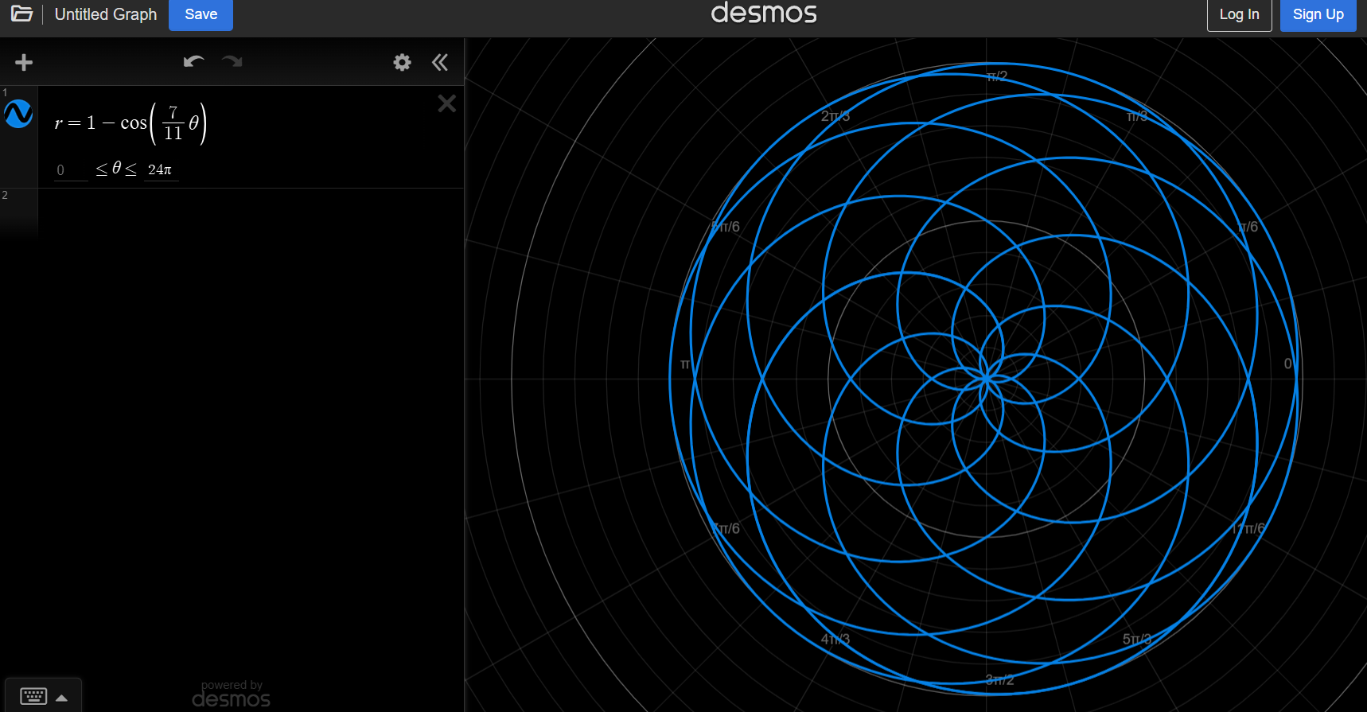
Task: Click the 0 angle label on graph
Action: [1288, 364]
